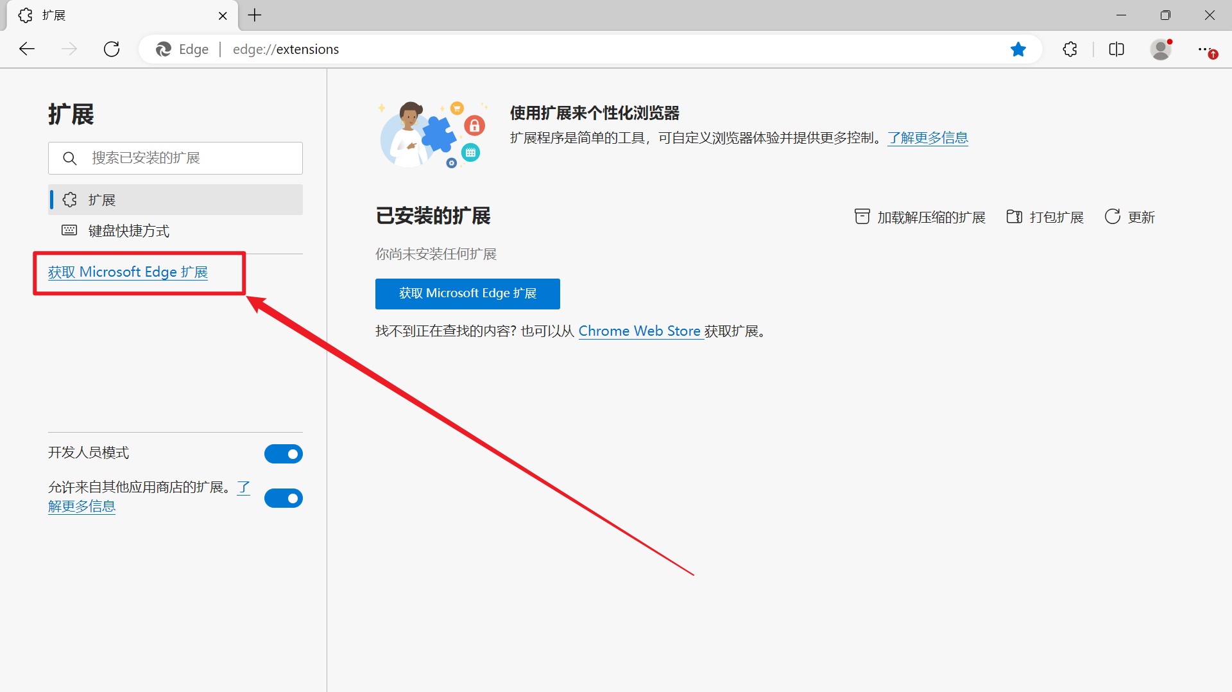Screen dimensions: 1232x692
Task: Open 键盘快捷方式 in the sidebar
Action: (x=175, y=230)
